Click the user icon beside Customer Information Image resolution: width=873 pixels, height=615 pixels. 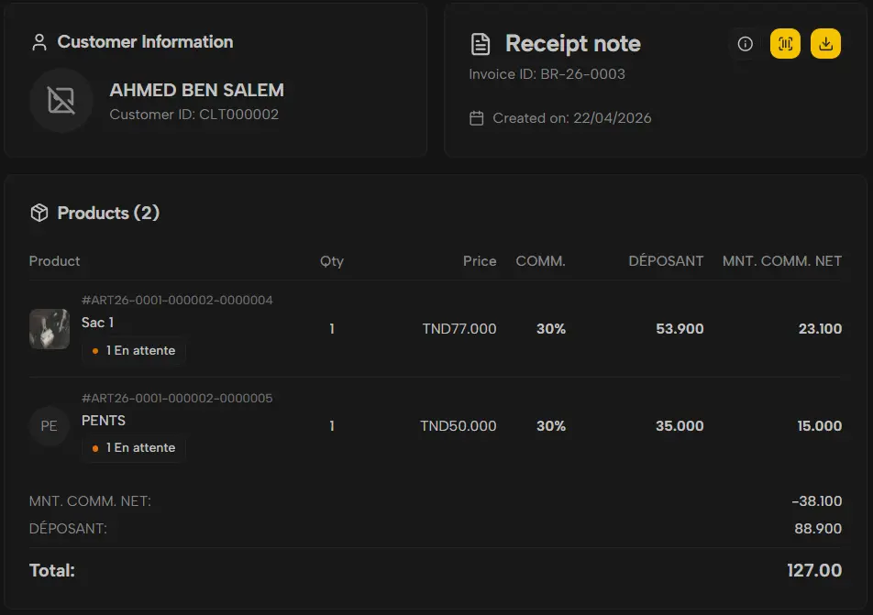coord(39,42)
